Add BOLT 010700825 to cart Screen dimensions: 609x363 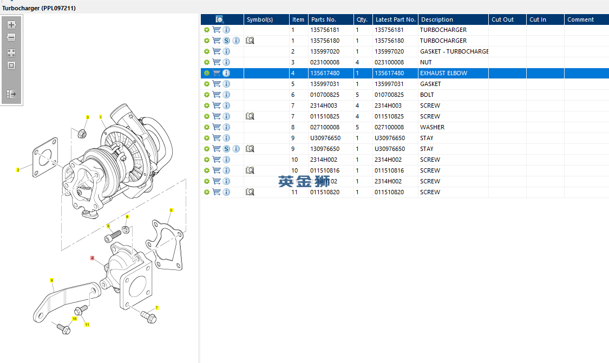217,95
